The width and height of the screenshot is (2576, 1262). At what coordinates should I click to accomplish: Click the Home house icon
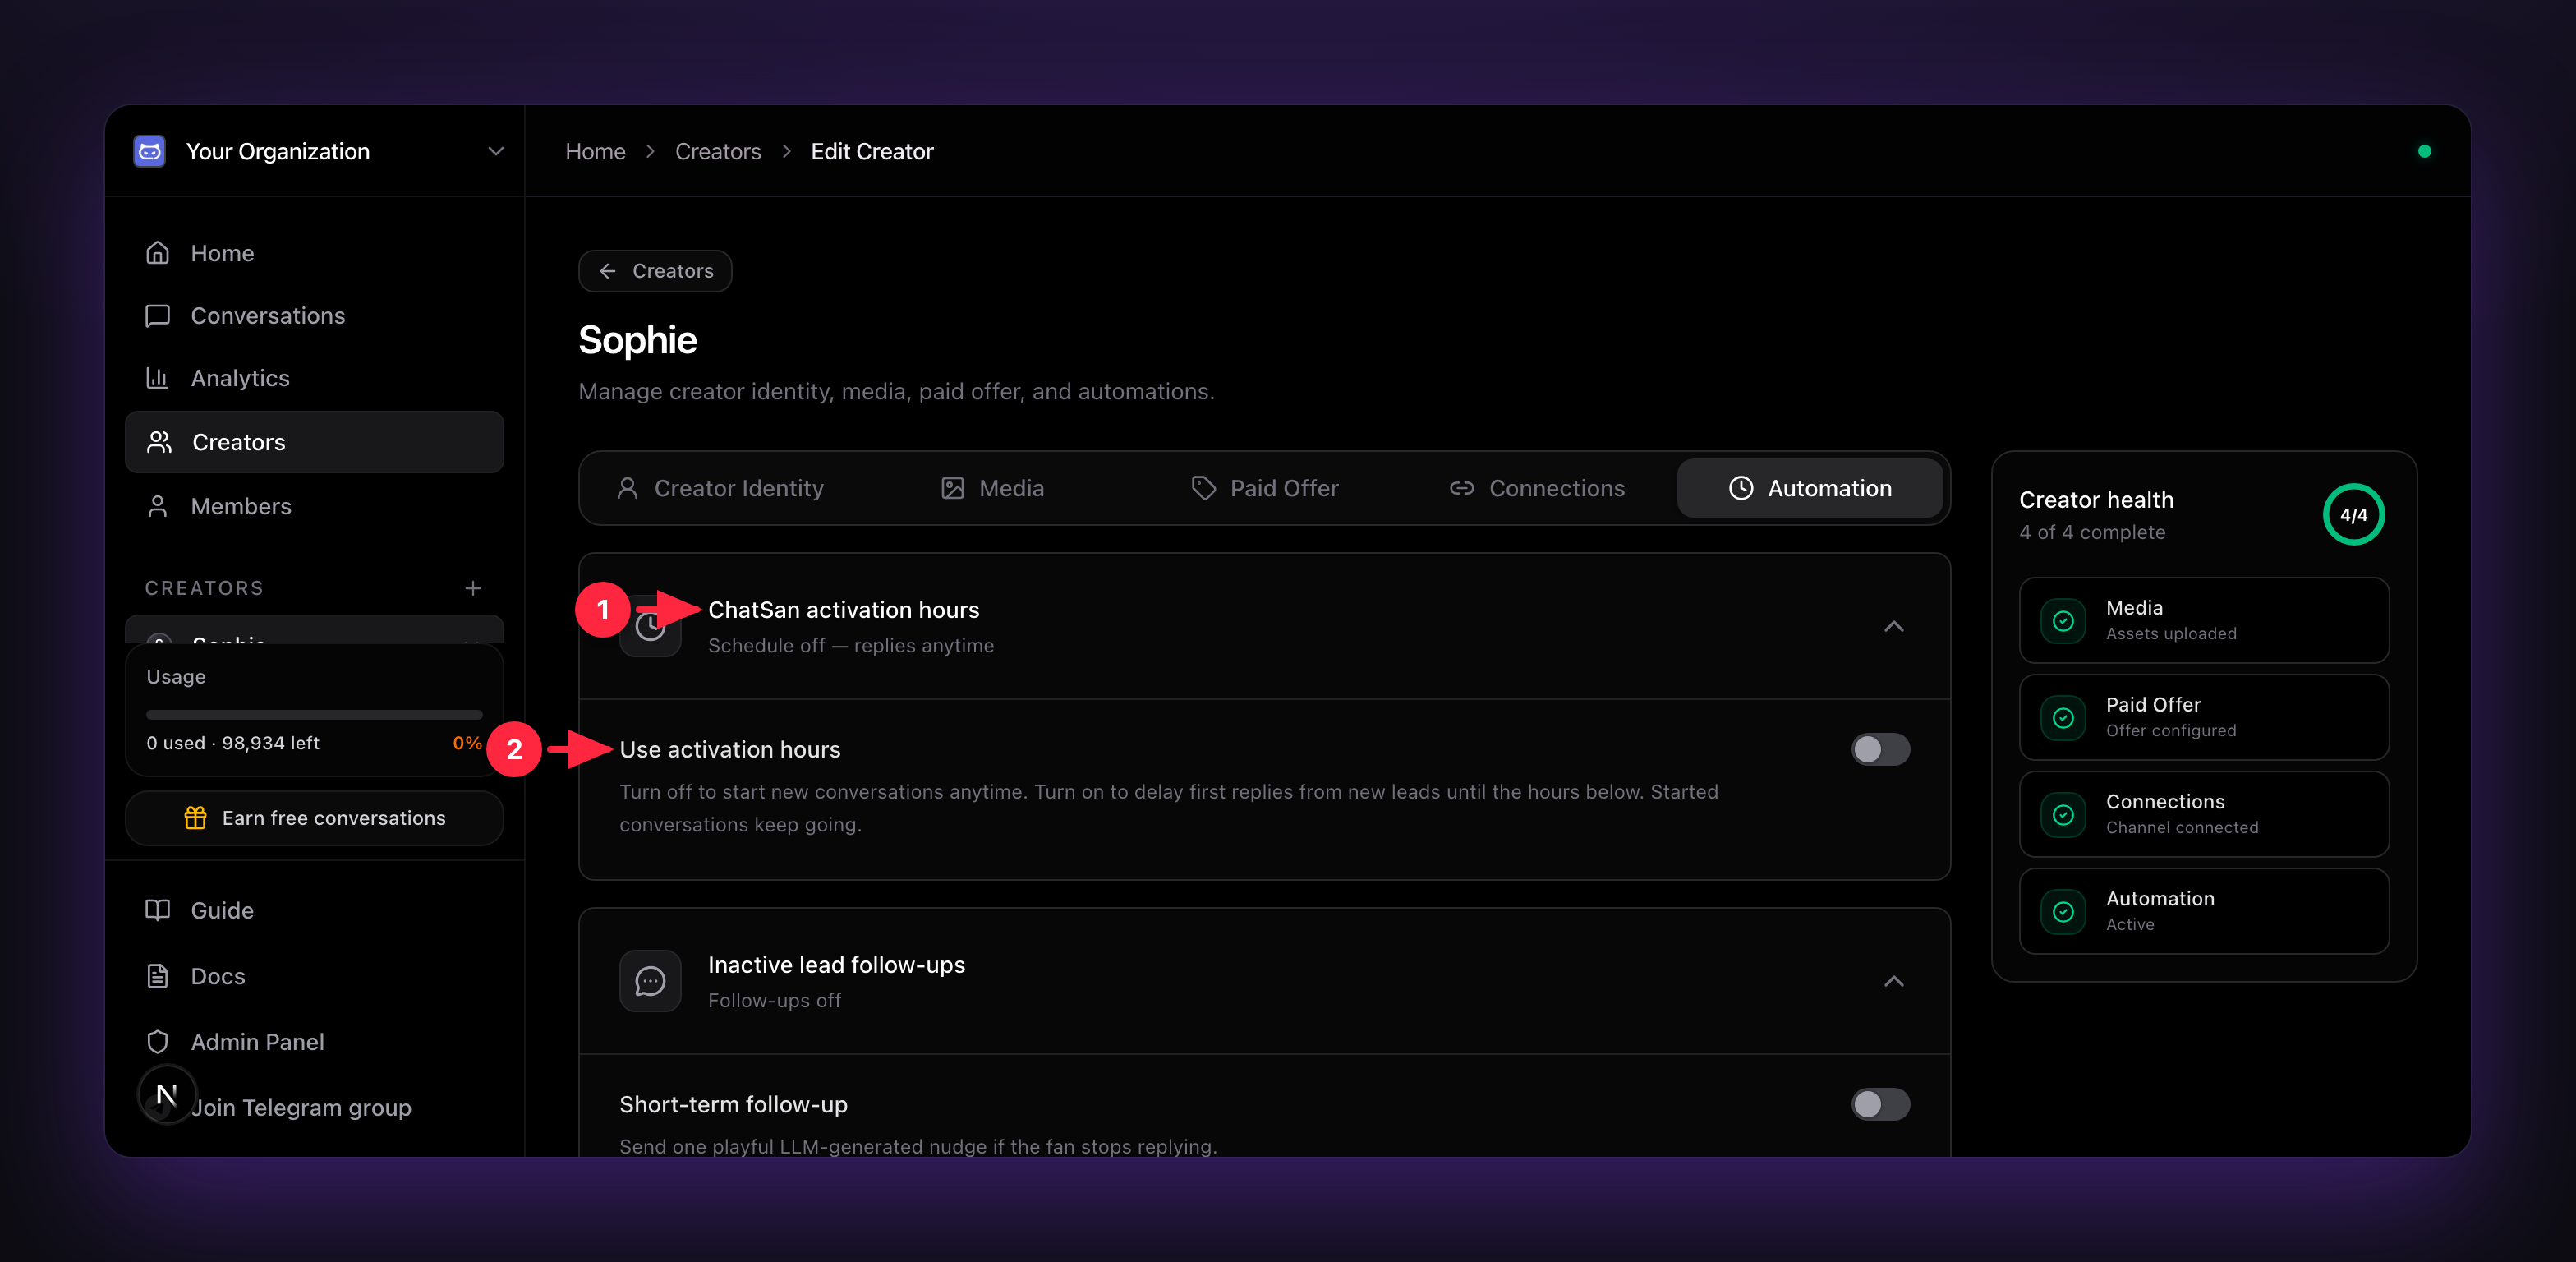click(158, 253)
